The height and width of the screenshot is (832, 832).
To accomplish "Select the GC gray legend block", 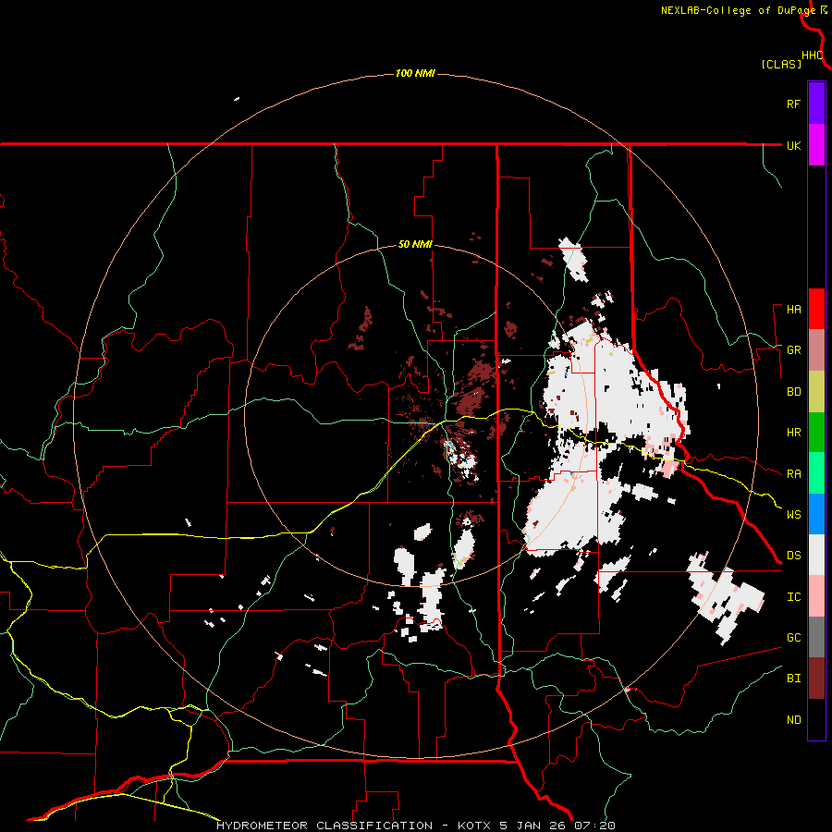I will coord(816,637).
